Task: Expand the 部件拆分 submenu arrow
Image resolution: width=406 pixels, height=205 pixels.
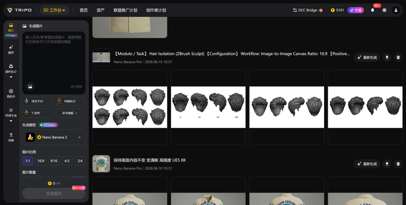Action: click(11, 77)
